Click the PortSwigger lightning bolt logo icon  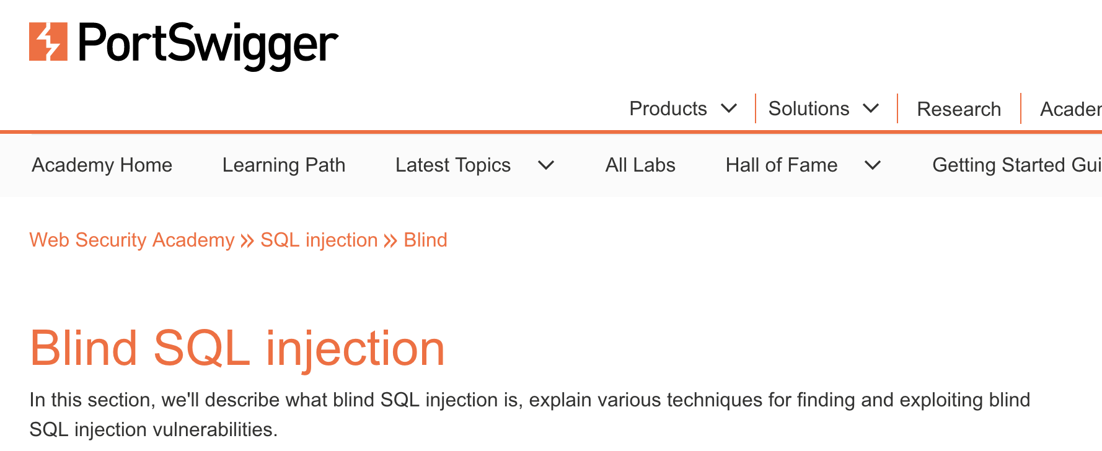48,42
